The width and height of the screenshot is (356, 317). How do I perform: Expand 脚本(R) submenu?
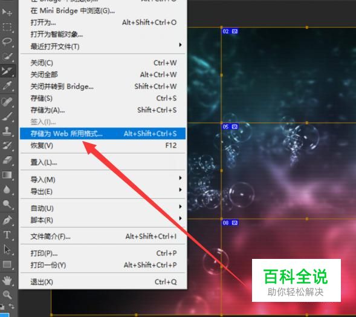coord(103,220)
